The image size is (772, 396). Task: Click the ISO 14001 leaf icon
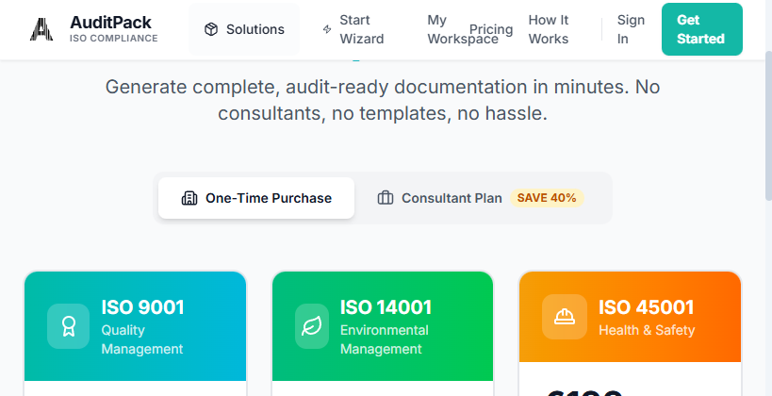tap(312, 326)
